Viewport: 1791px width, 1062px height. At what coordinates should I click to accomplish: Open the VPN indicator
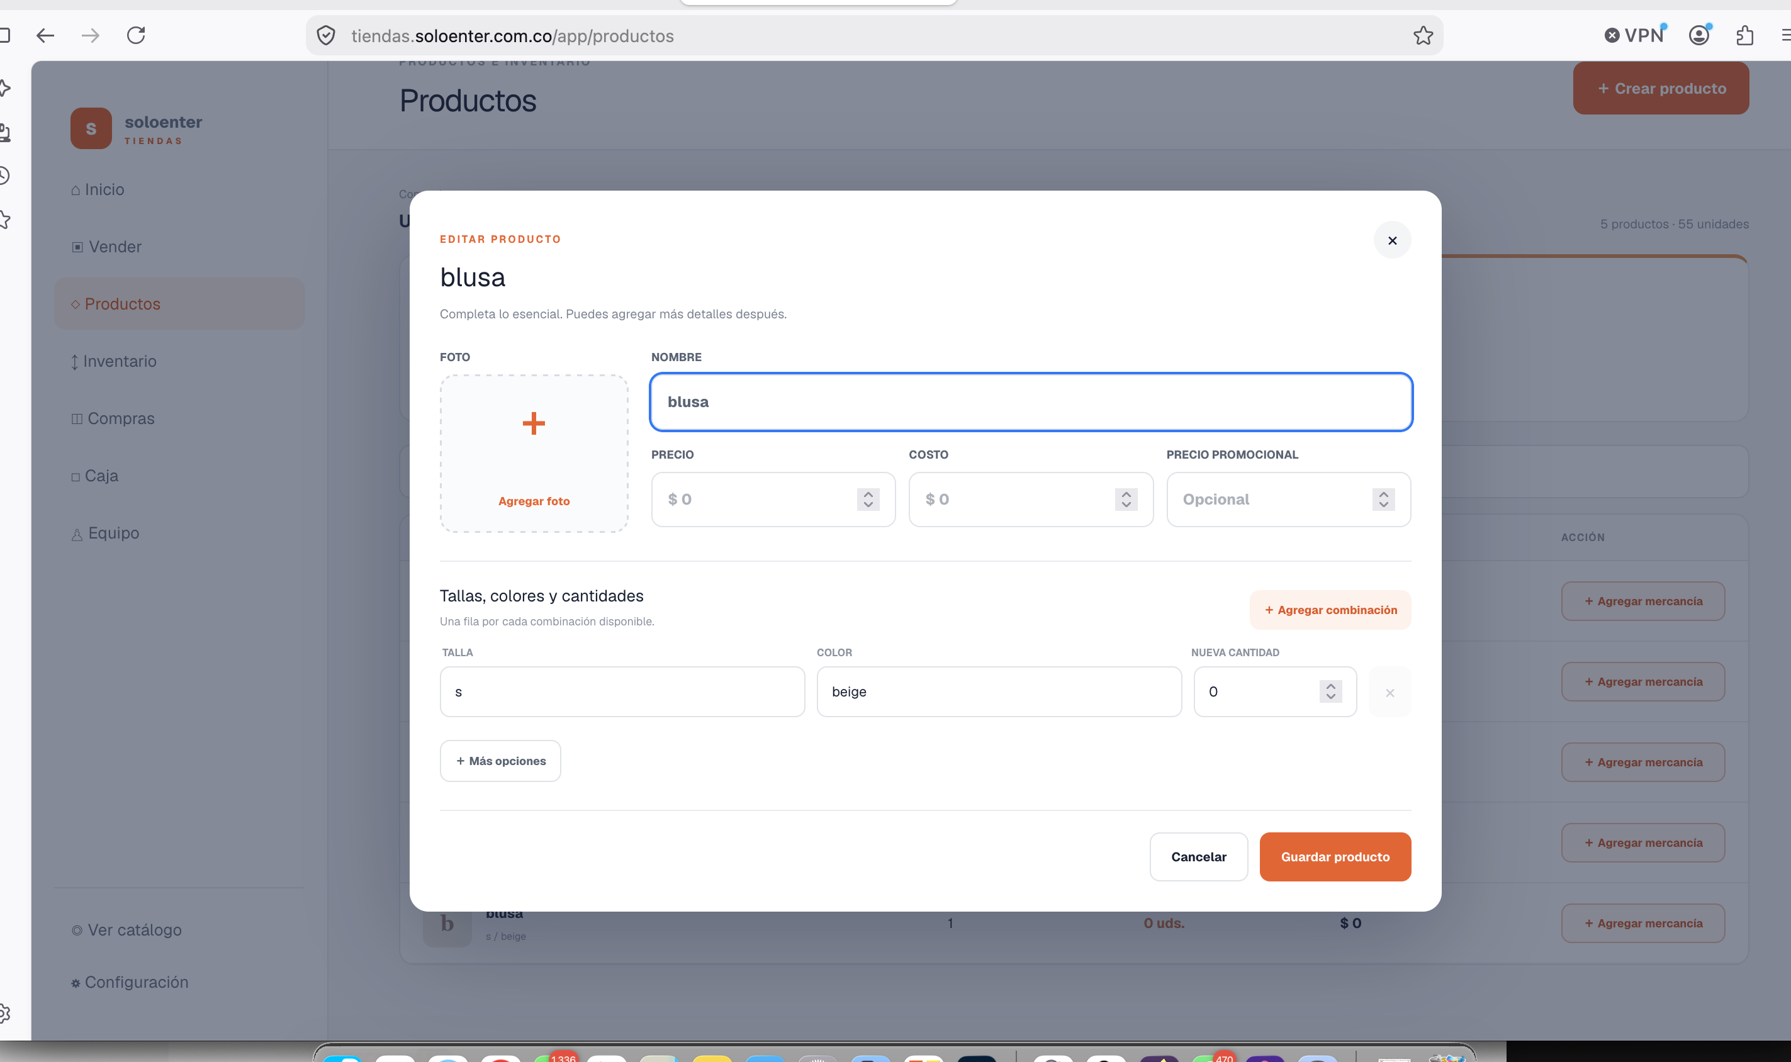1635,35
